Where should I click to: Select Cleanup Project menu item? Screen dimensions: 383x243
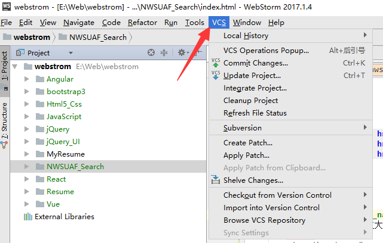point(290,100)
